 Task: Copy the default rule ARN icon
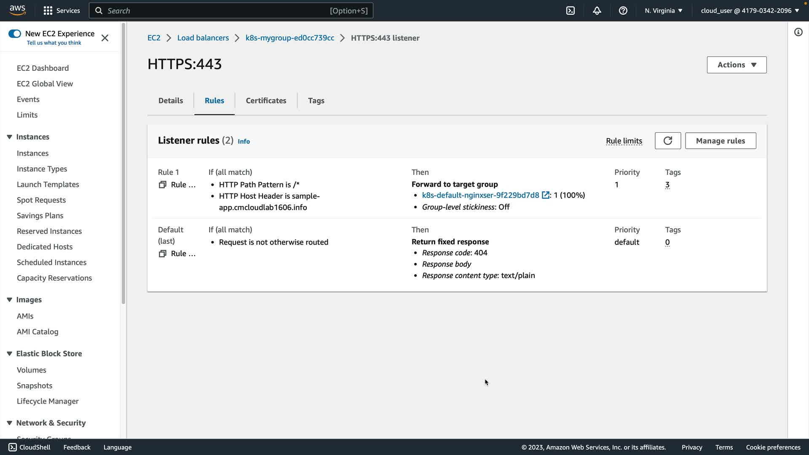click(x=163, y=254)
